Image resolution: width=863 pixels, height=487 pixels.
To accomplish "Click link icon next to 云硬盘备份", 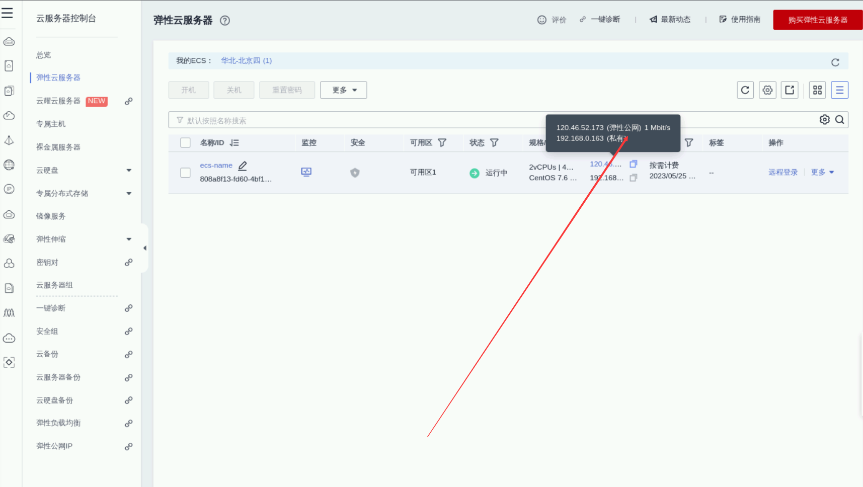I will pyautogui.click(x=129, y=400).
